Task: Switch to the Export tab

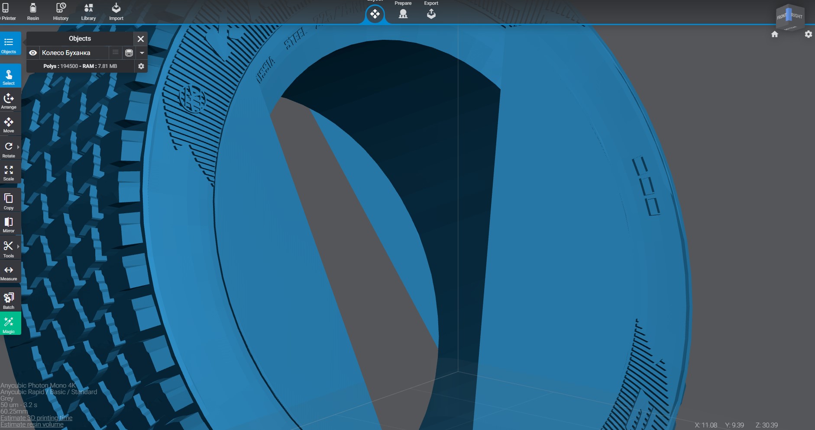Action: [431, 10]
